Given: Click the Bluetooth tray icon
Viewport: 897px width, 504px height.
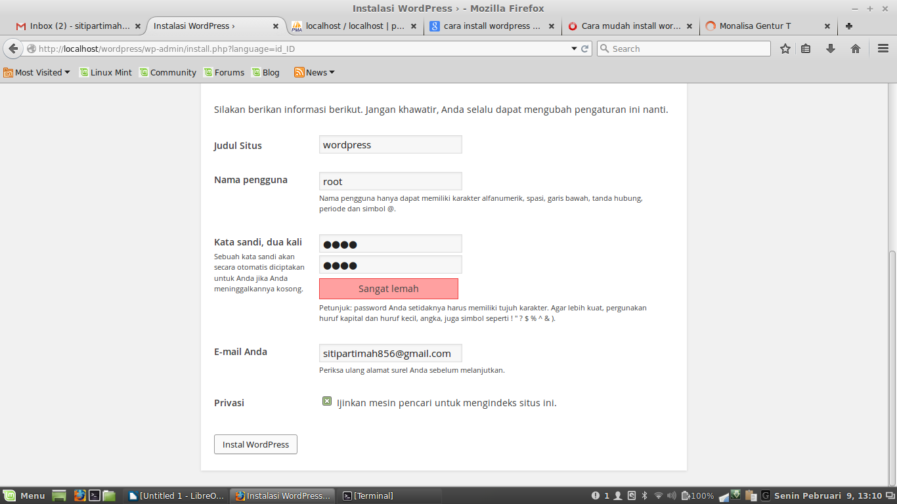Looking at the screenshot, I should coord(644,495).
